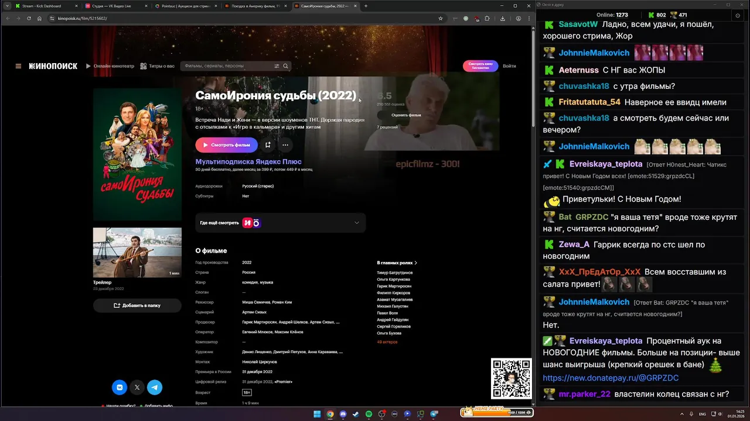Open Титры о вас section
Image resolution: width=750 pixels, height=421 pixels.
158,66
